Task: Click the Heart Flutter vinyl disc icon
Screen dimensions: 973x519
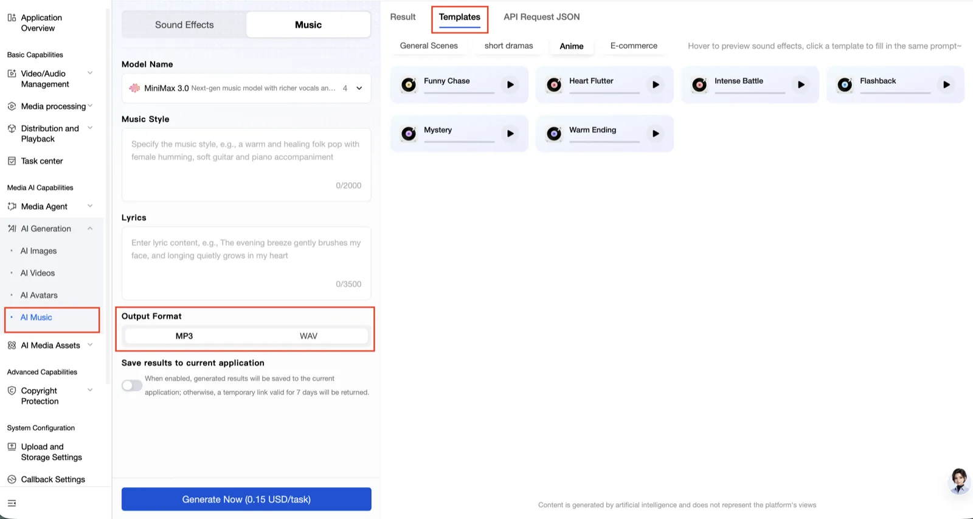Action: tap(554, 84)
